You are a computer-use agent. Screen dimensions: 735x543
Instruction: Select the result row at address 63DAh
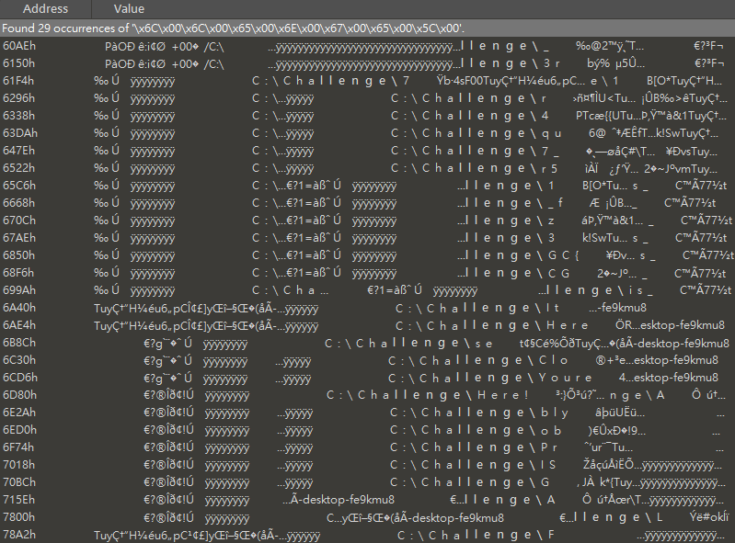368,133
